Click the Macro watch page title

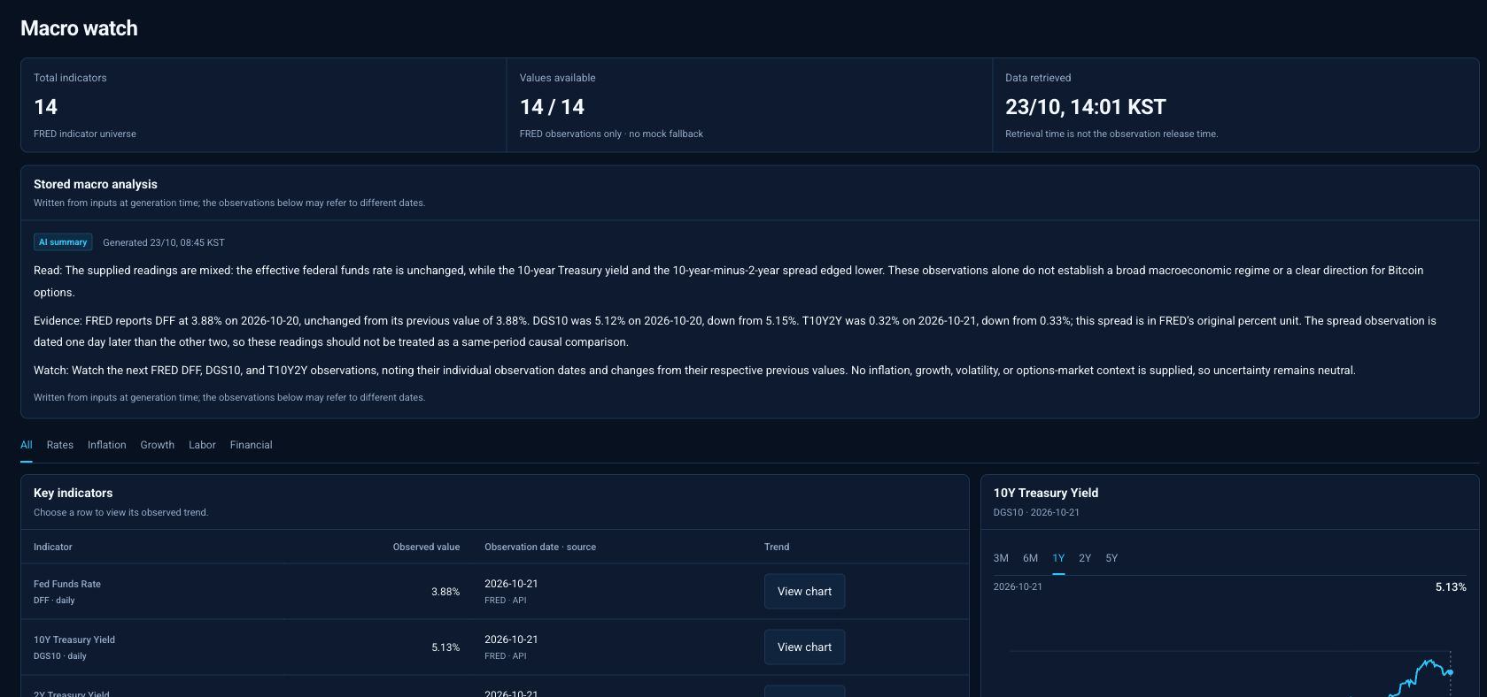click(x=79, y=28)
